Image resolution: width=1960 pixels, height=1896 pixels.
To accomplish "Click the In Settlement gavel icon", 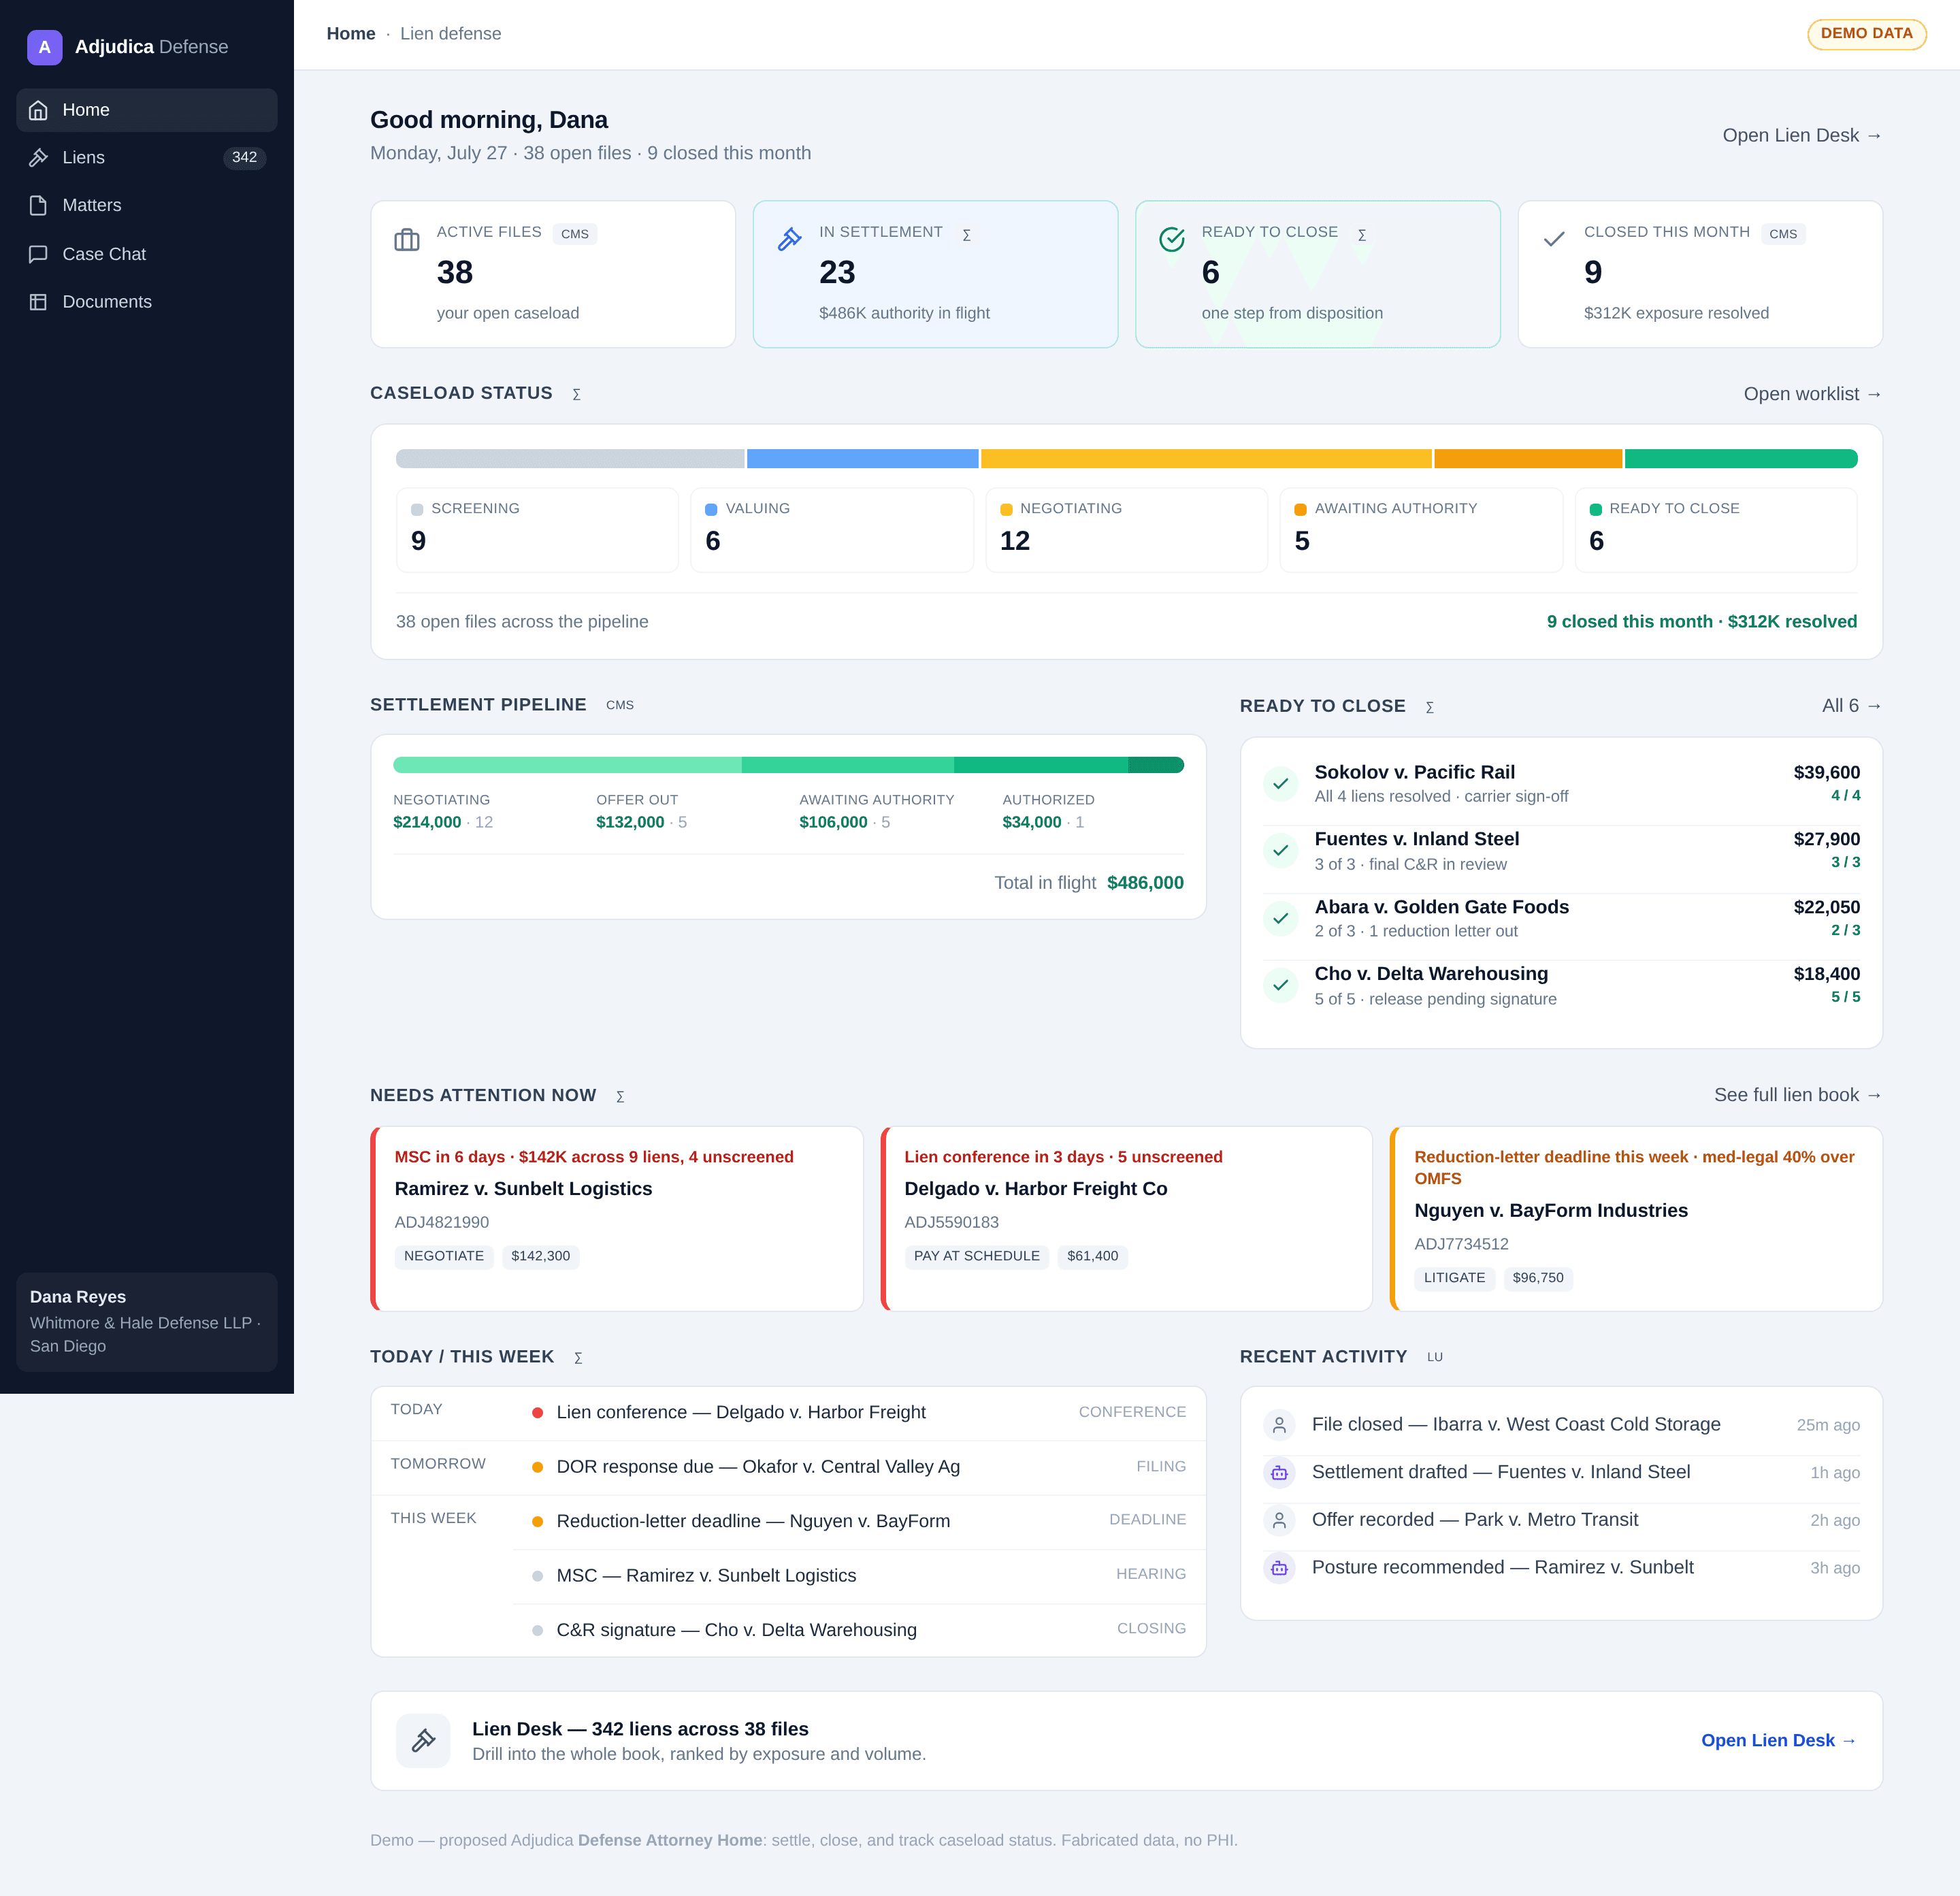I will tap(790, 239).
